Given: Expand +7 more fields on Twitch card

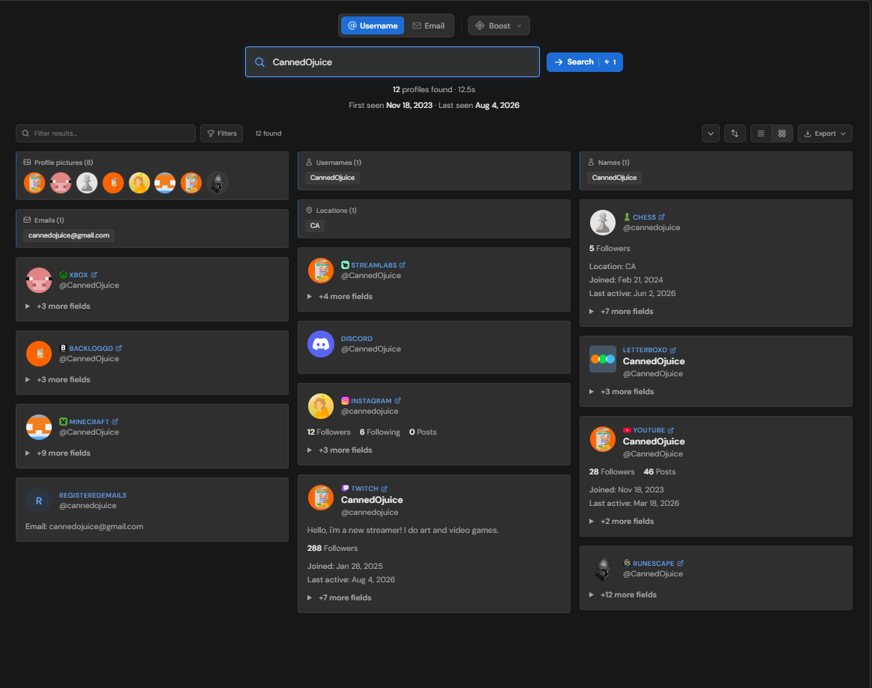Looking at the screenshot, I should click(x=339, y=597).
